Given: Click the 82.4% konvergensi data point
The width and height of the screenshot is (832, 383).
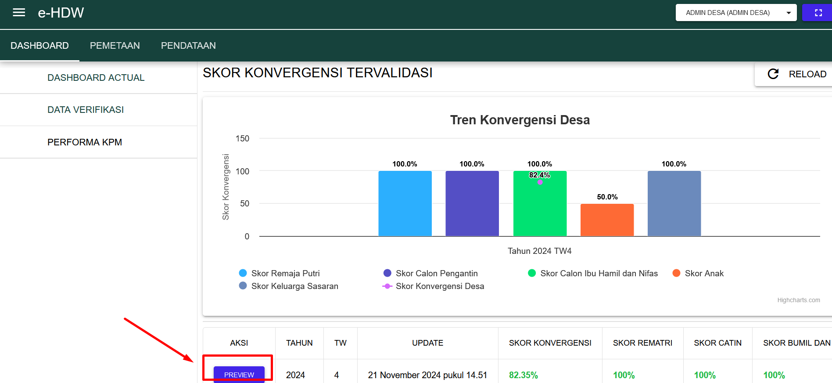Looking at the screenshot, I should pos(540,182).
